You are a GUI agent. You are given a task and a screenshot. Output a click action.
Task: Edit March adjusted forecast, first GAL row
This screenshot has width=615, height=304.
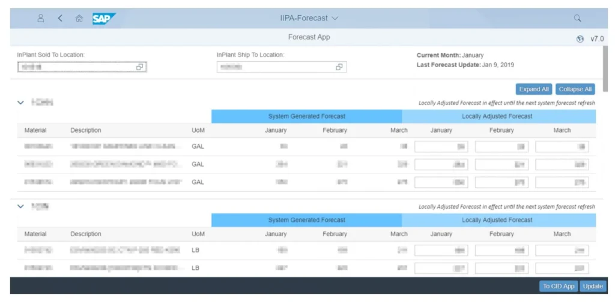tap(562, 146)
